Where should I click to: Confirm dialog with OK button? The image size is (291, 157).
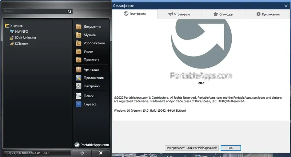tap(231, 148)
